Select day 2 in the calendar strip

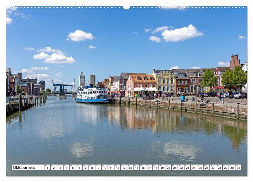54,167
